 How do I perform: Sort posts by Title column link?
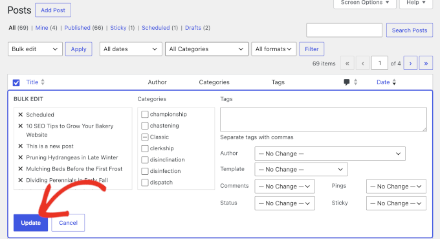(32, 82)
